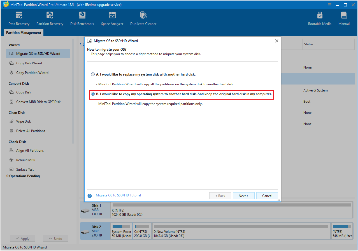Launch Disk Benchmark

point(82,18)
